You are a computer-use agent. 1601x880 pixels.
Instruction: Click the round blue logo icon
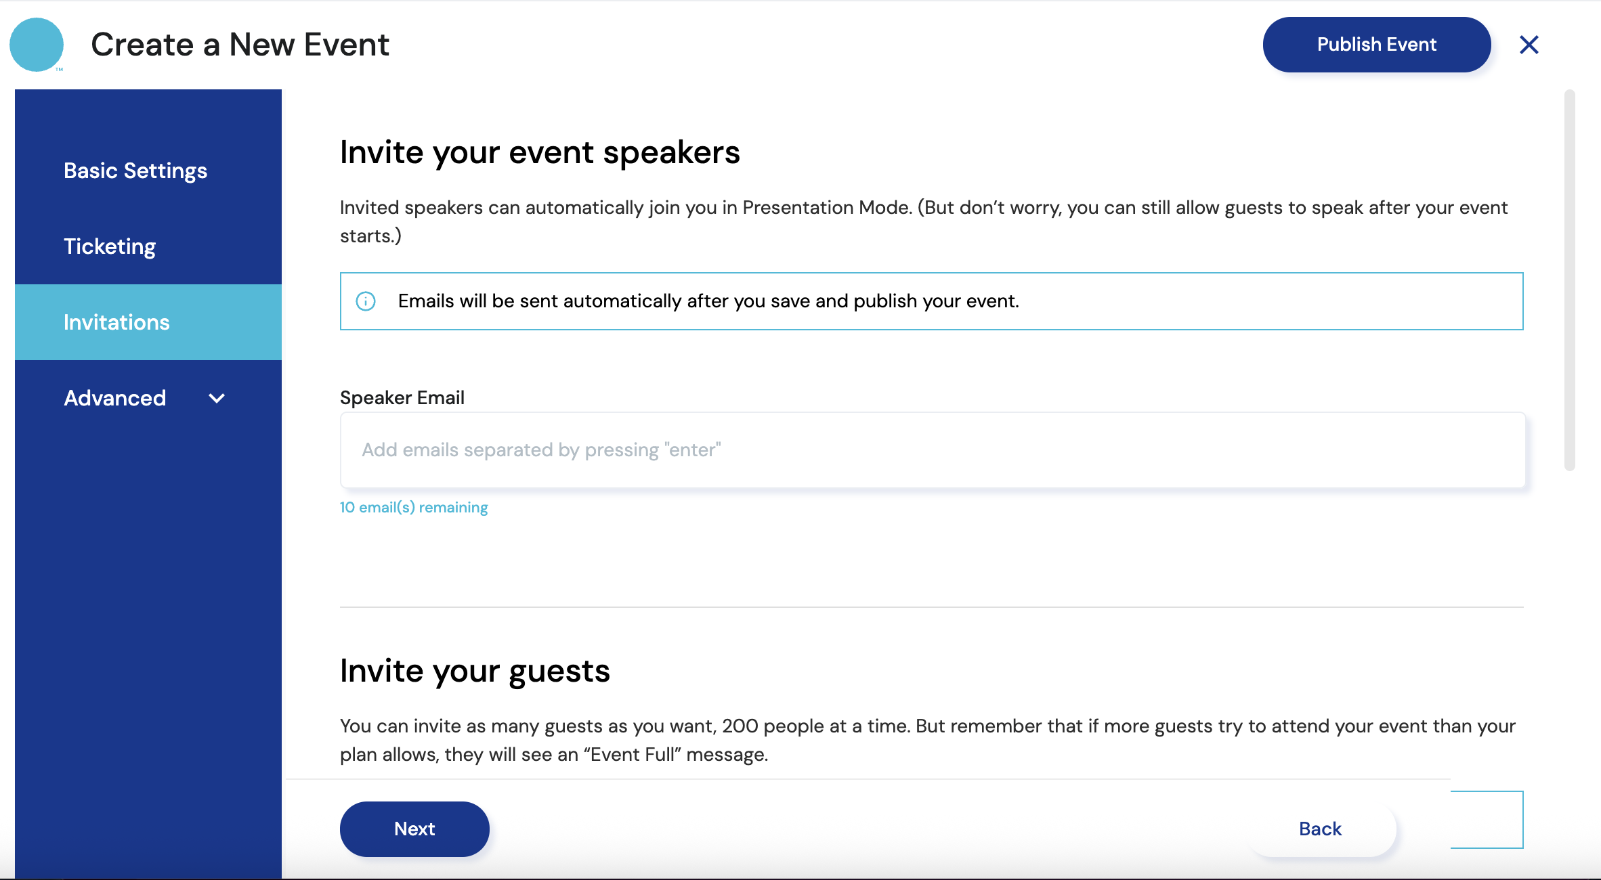pos(37,45)
